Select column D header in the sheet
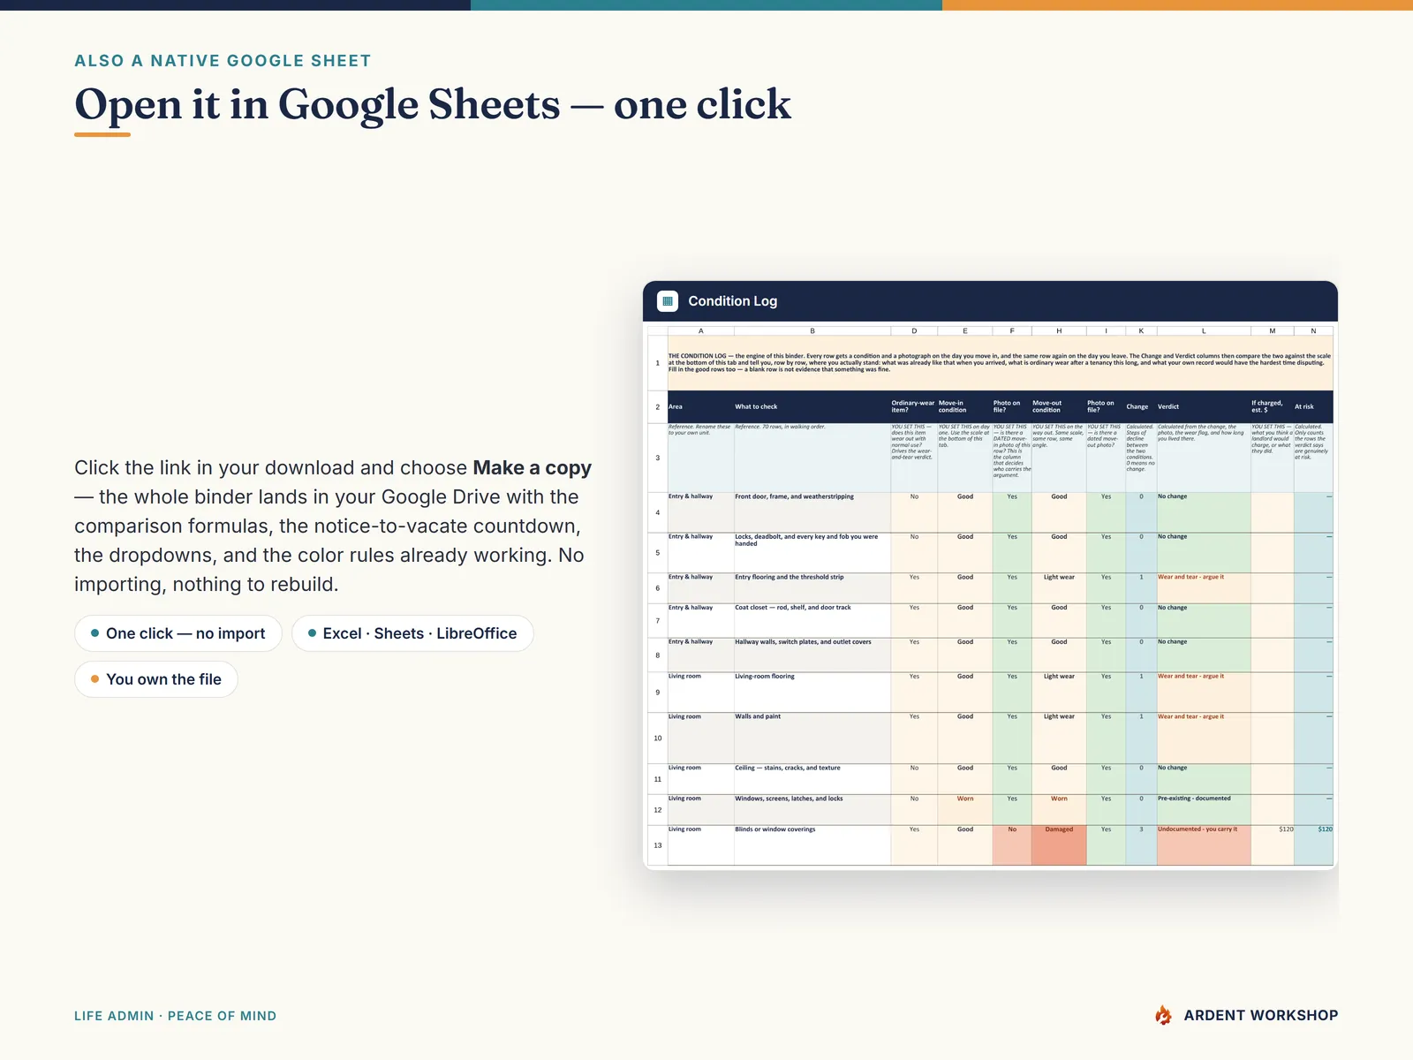 pos(914,330)
